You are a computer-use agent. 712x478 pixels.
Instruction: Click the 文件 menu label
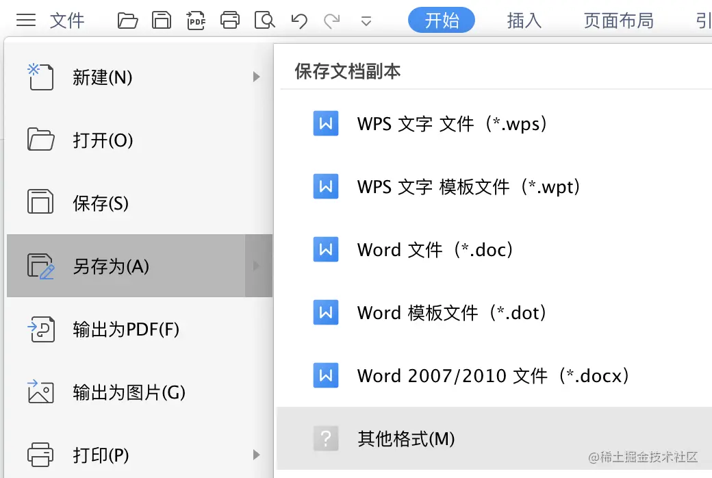point(67,21)
